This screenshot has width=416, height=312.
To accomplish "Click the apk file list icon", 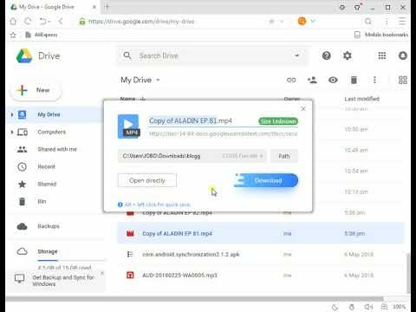I will [130, 254].
